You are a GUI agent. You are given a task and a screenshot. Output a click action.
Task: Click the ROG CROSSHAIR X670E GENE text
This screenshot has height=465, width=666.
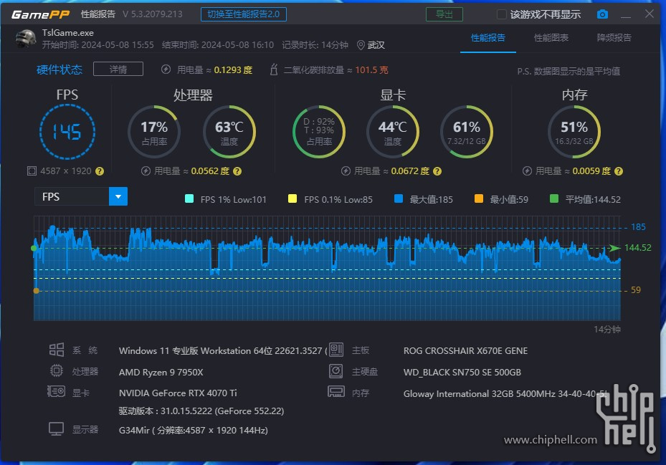point(465,351)
